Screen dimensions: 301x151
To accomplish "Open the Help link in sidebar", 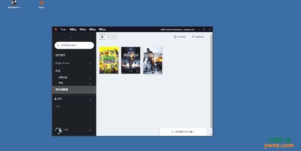I will coord(57,106).
